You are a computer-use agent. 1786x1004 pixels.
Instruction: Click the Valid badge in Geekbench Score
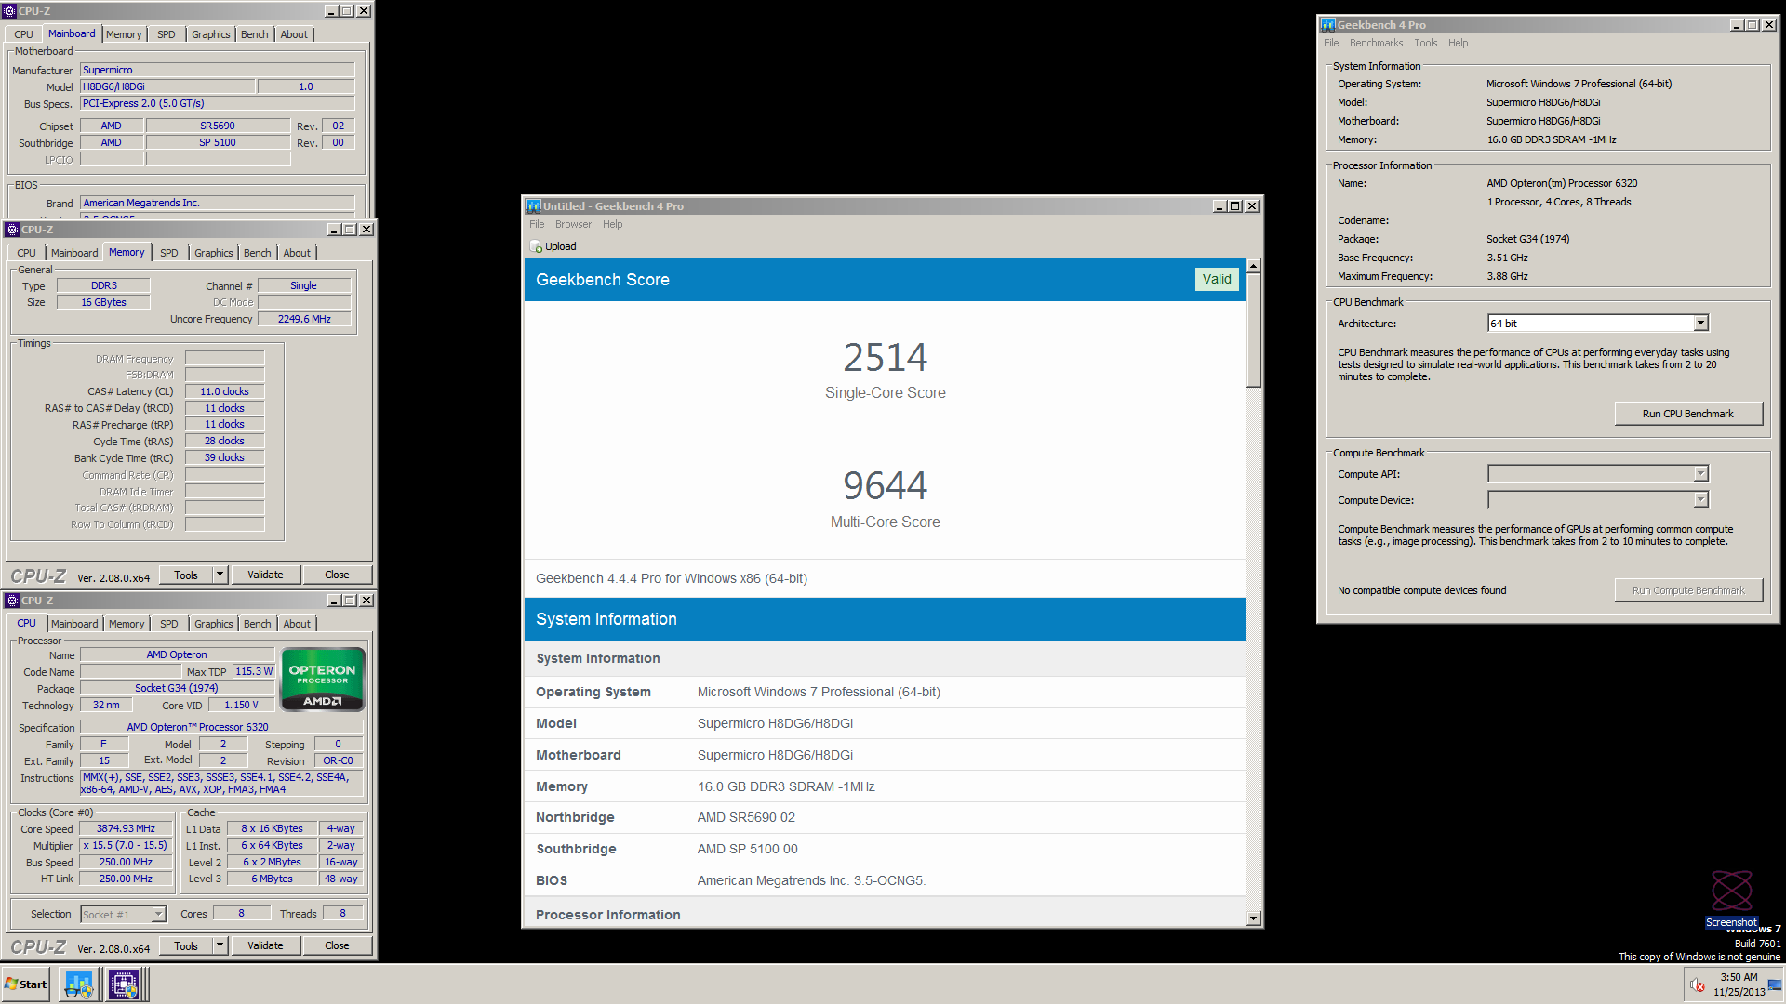[x=1216, y=279]
